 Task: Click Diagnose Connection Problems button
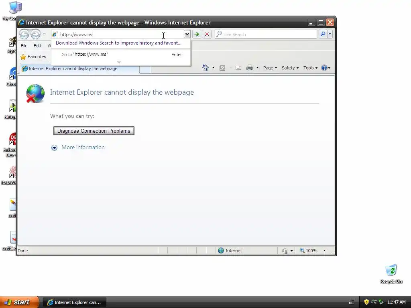pyautogui.click(x=94, y=131)
